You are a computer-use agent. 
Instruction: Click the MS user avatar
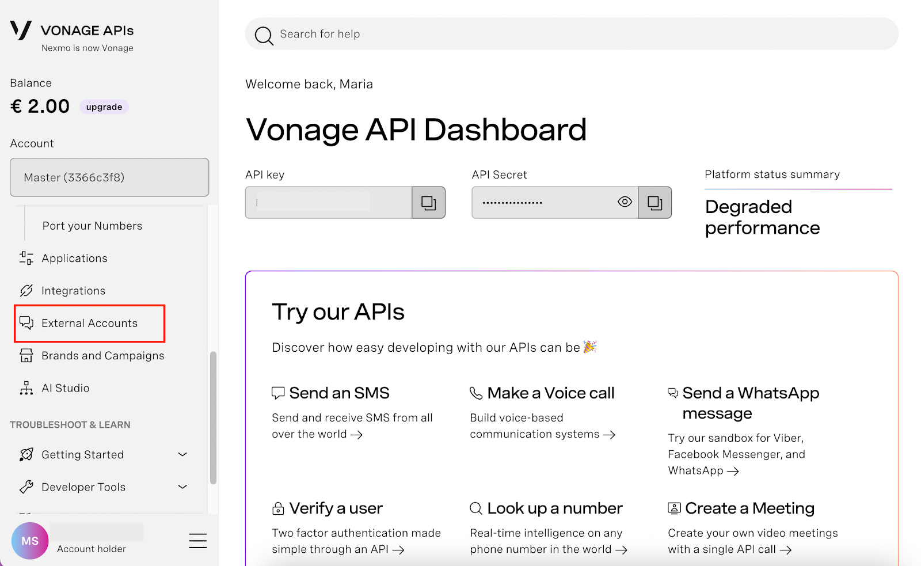coord(30,541)
